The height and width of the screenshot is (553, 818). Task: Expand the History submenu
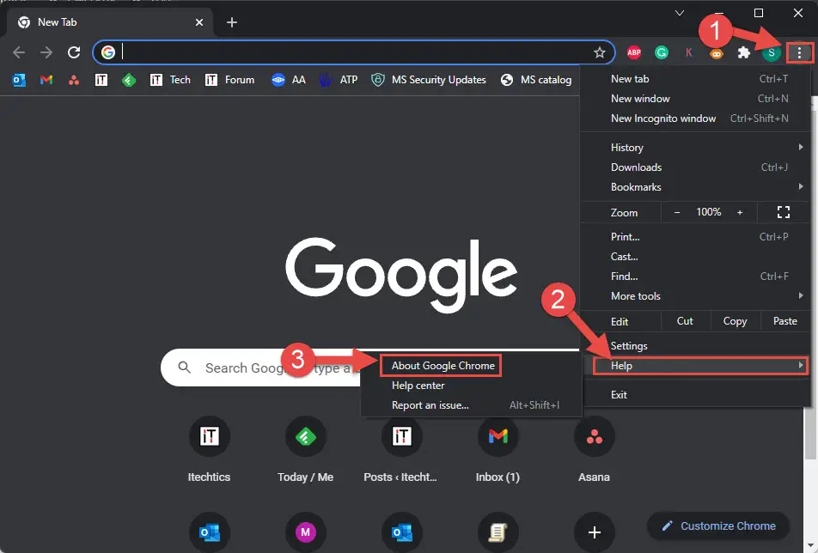[x=696, y=148]
